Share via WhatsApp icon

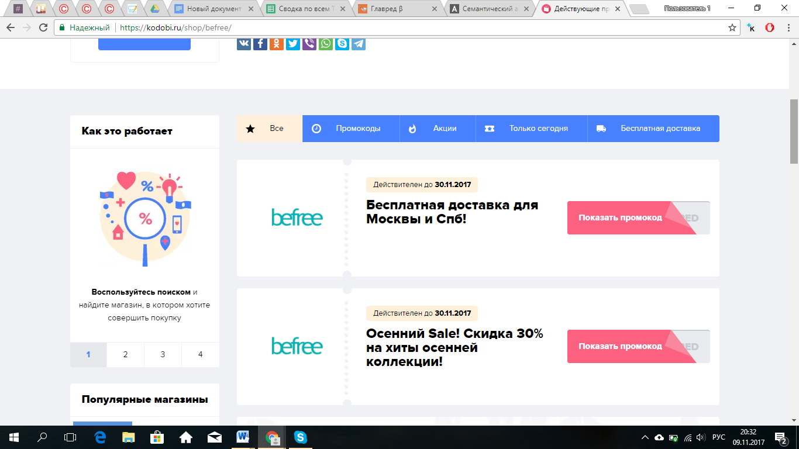pos(326,43)
